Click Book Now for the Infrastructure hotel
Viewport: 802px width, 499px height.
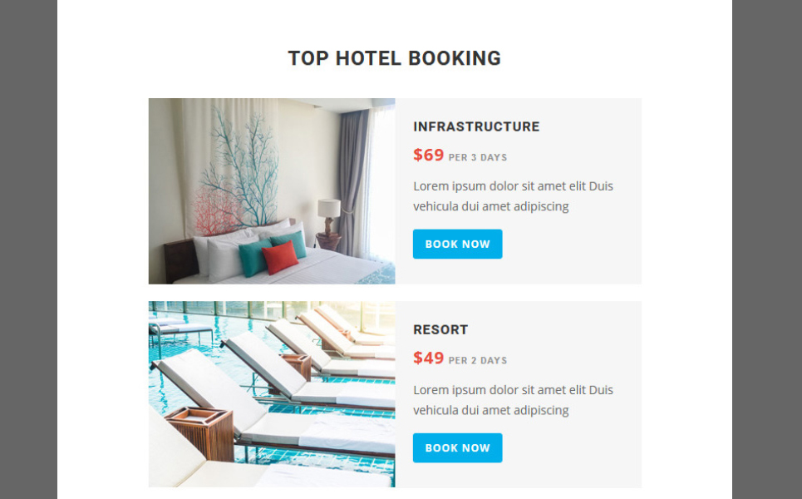point(457,245)
